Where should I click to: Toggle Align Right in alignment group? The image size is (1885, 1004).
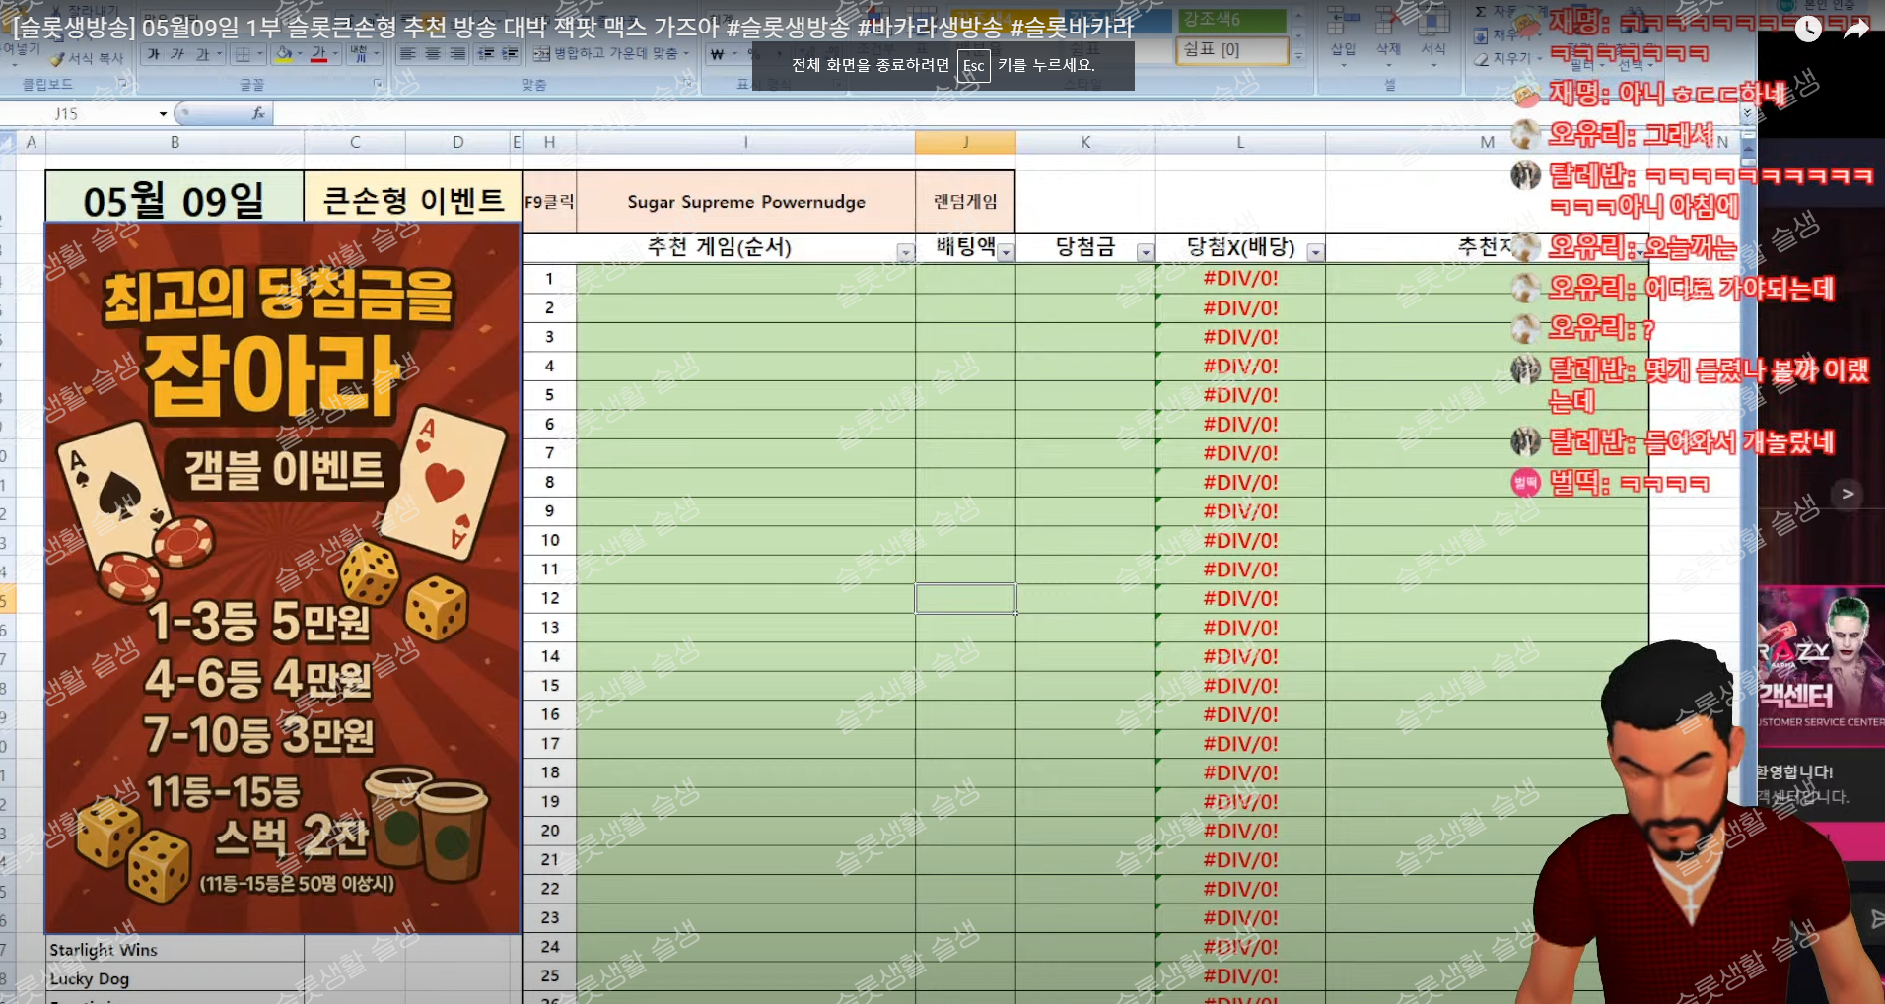point(456,54)
